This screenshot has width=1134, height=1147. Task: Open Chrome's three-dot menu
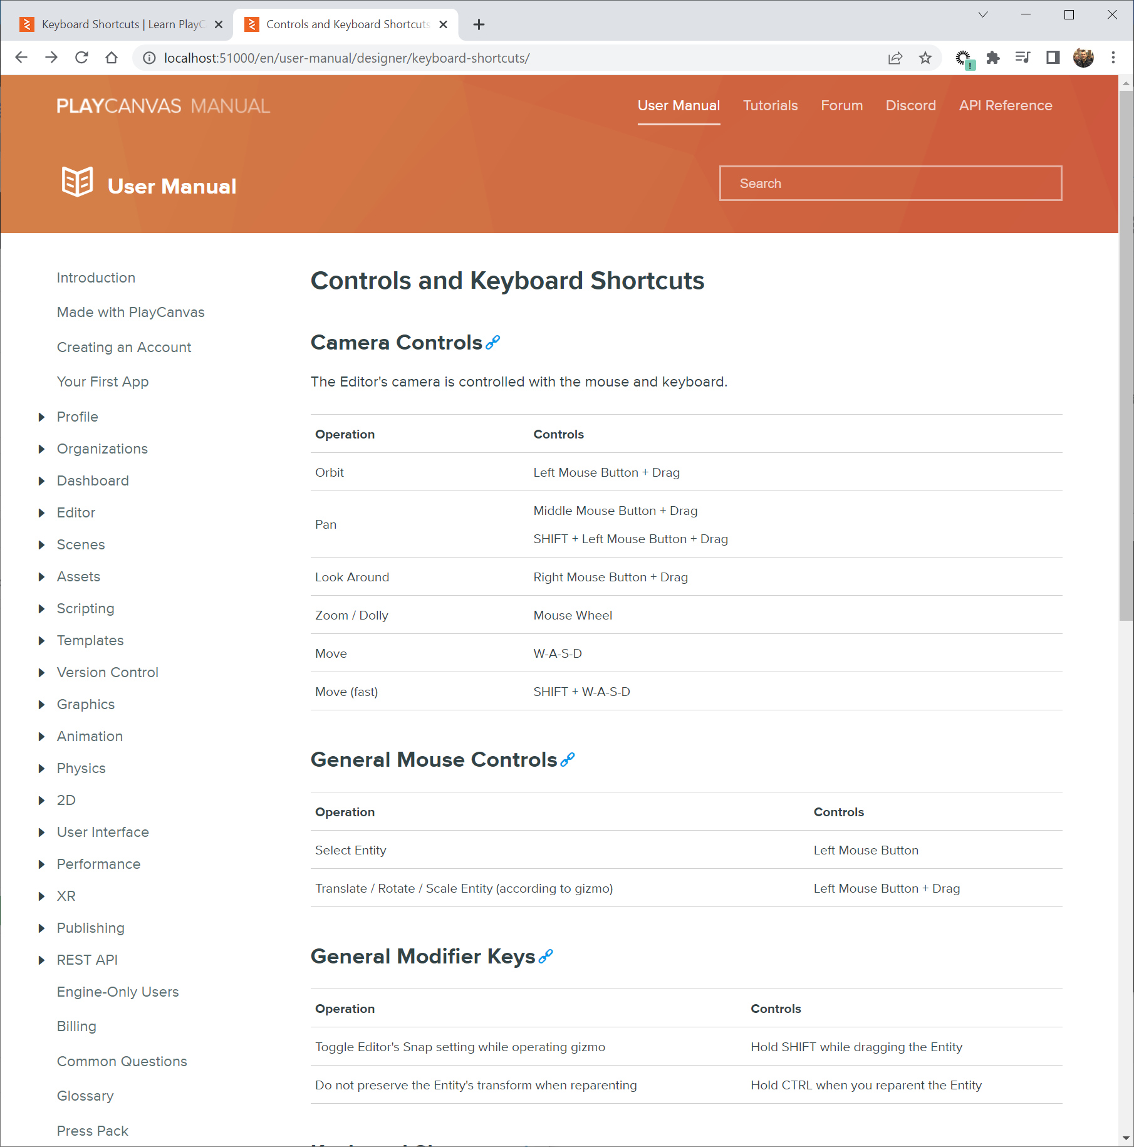point(1113,58)
